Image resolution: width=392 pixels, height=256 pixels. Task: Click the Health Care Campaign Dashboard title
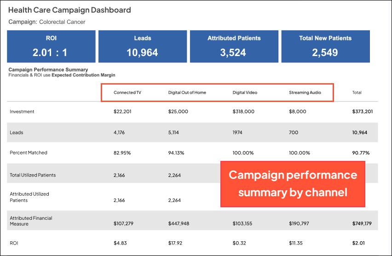pyautogui.click(x=69, y=10)
